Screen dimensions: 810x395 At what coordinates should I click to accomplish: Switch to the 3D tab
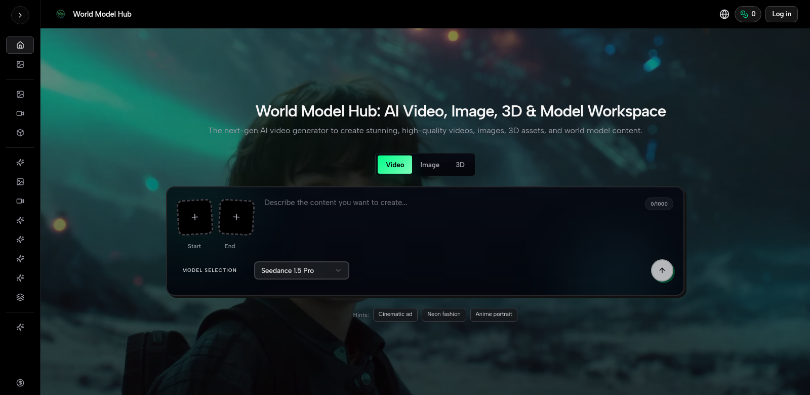tap(460, 165)
